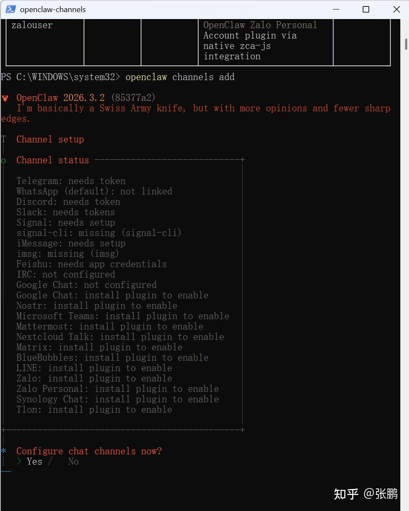Click the PowerShell icon in title bar
The height and width of the screenshot is (511, 409).
point(11,9)
